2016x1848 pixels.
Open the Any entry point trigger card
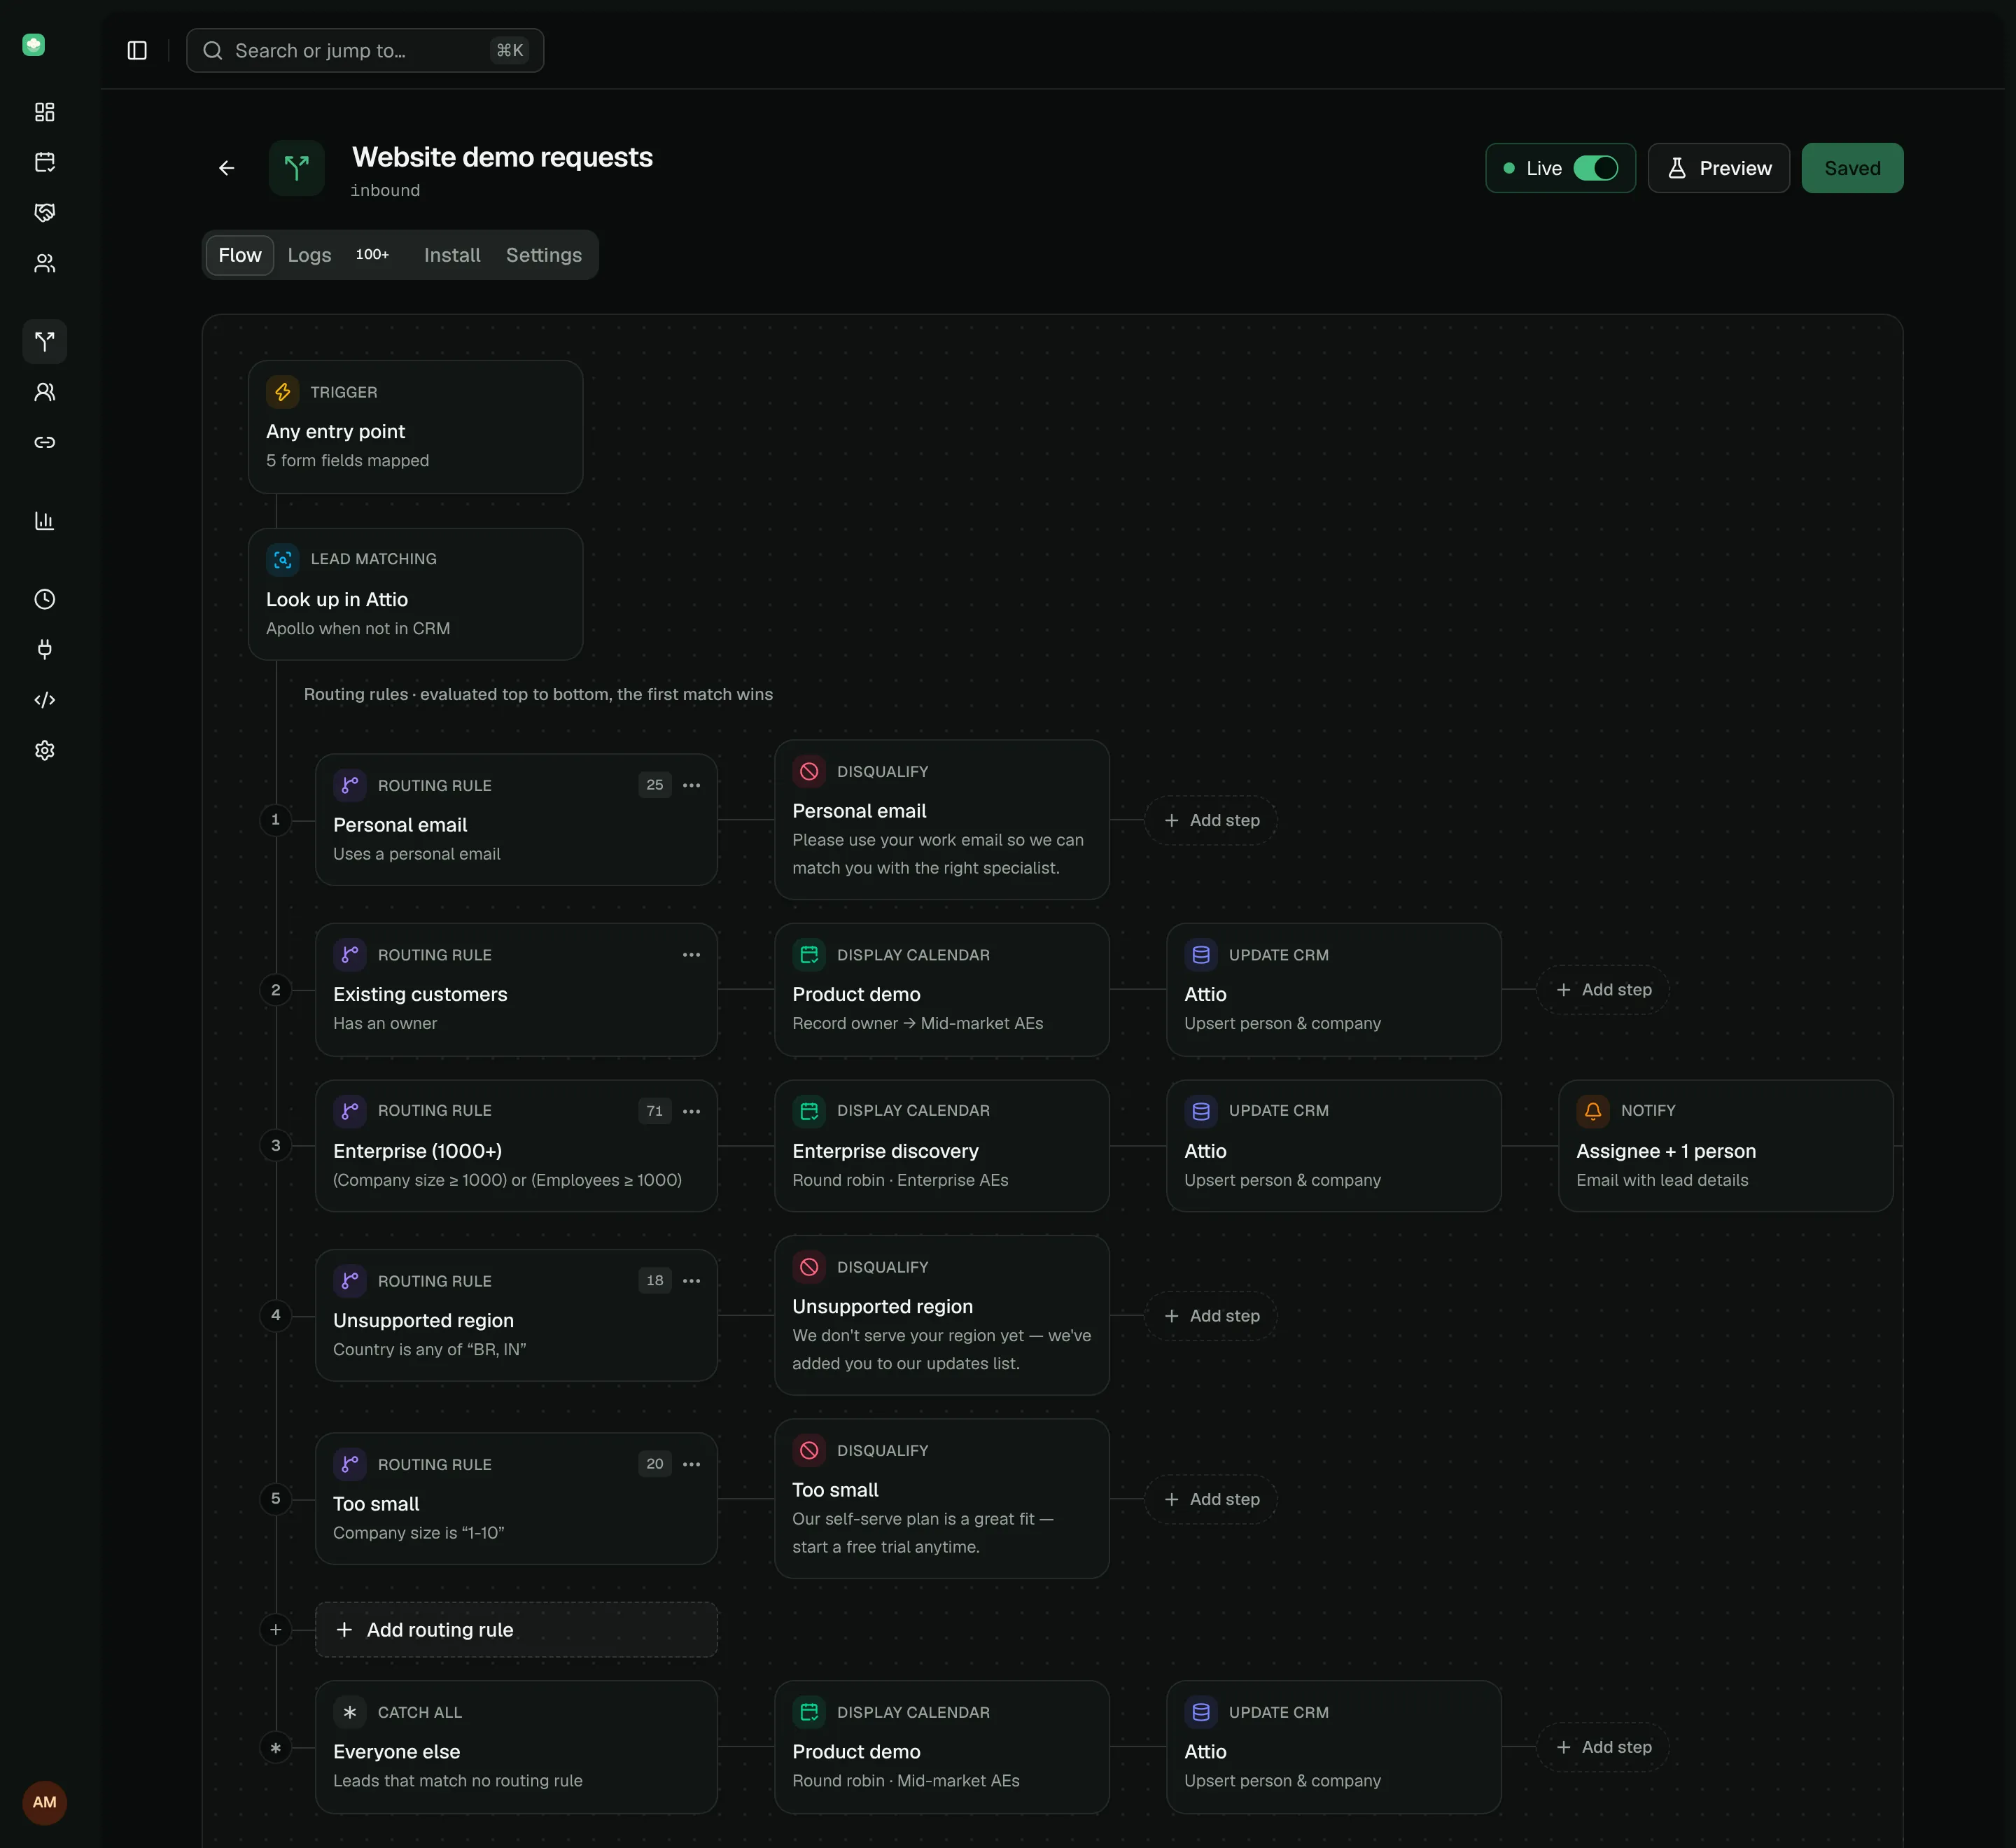[415, 427]
